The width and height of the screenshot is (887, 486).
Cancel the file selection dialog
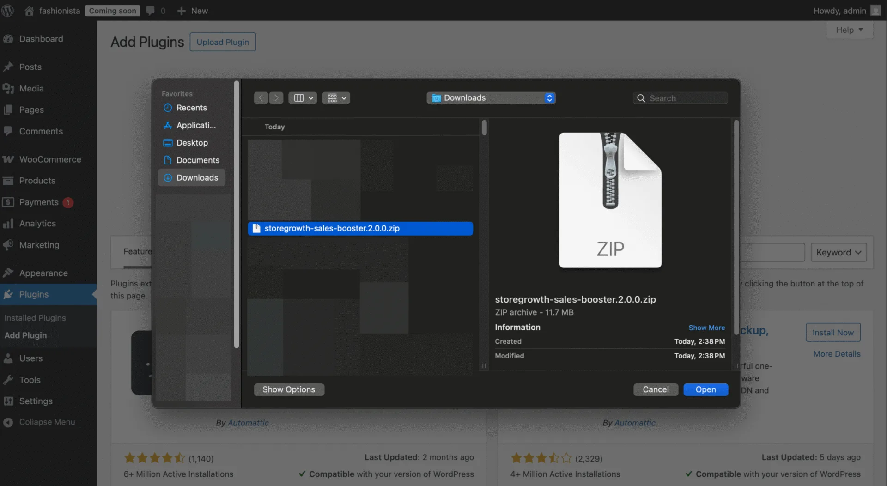click(x=656, y=390)
